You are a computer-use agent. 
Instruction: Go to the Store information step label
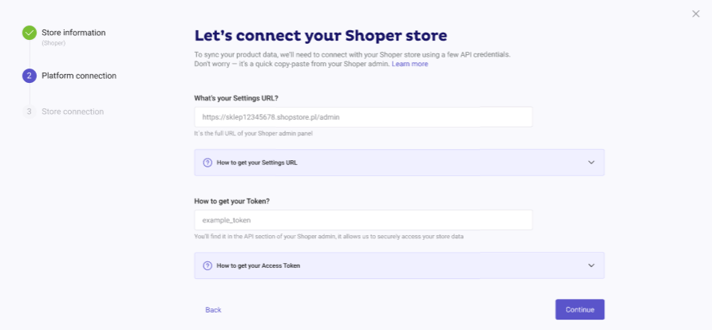[73, 33]
